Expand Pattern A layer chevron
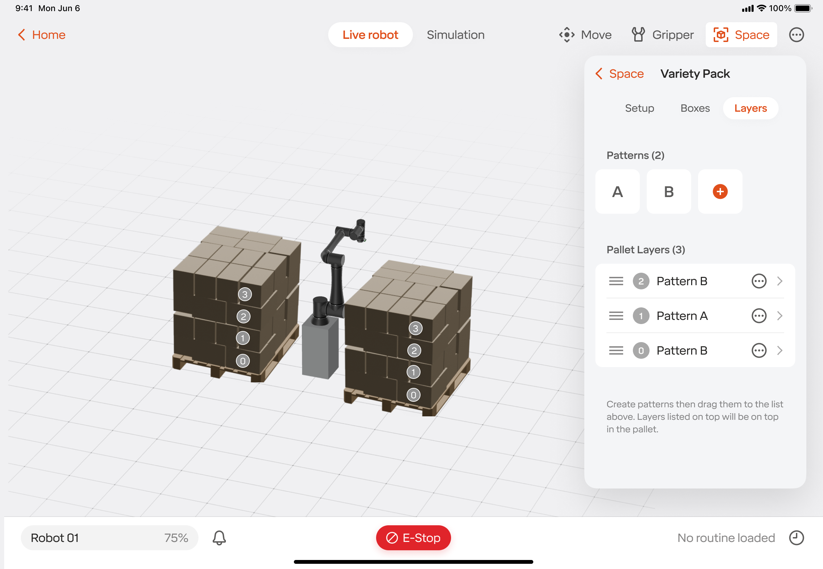This screenshot has width=823, height=569. 780,316
